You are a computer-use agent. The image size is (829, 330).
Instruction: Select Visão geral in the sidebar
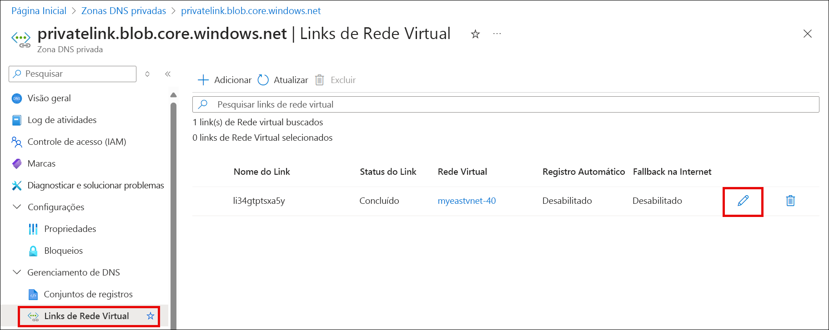49,98
